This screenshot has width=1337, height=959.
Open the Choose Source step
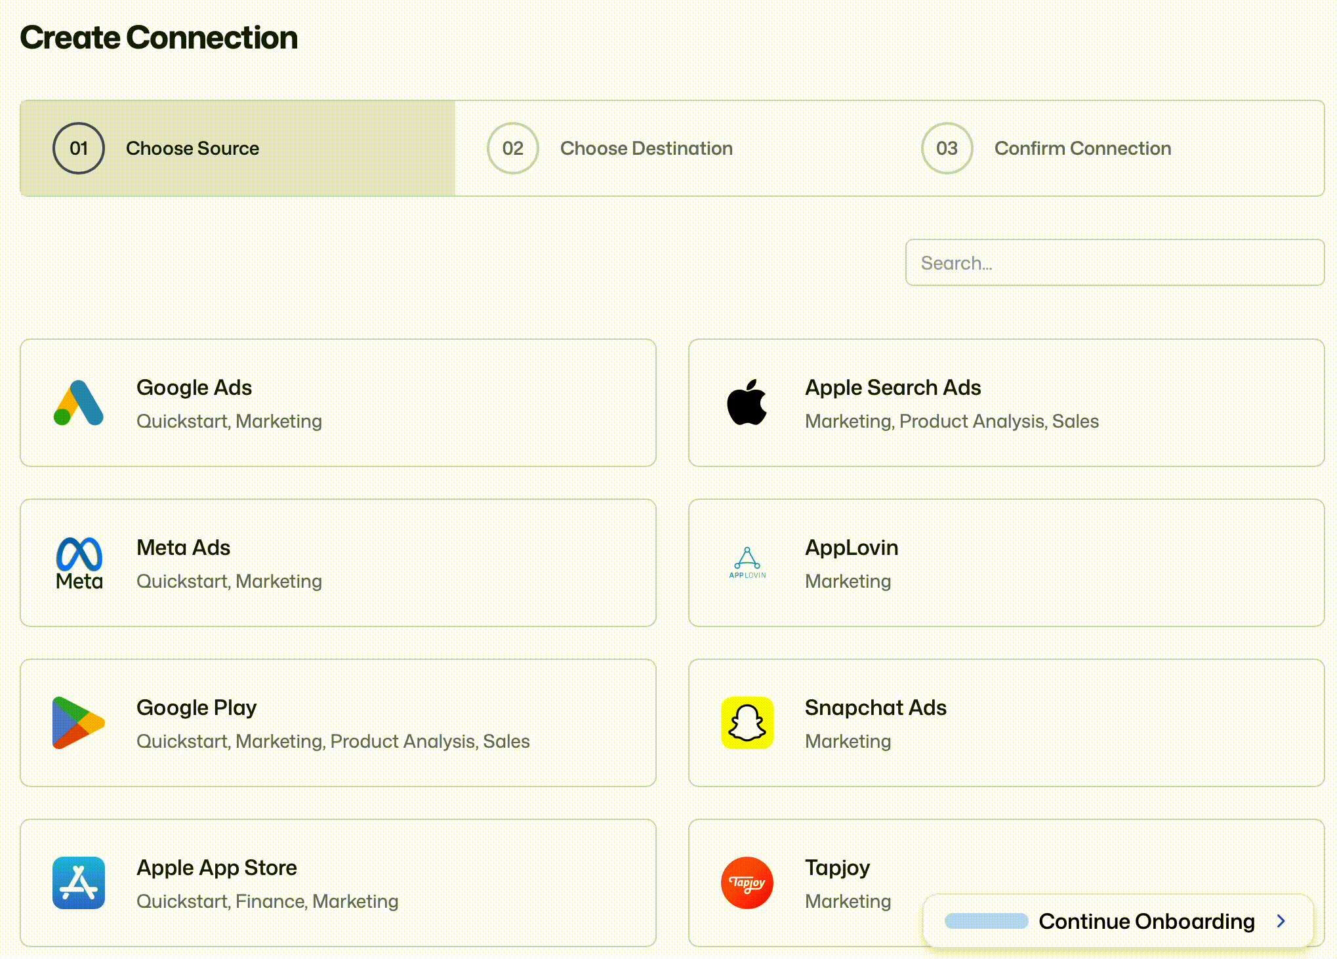237,148
